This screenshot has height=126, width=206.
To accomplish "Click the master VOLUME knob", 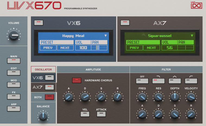I will tap(14, 35).
